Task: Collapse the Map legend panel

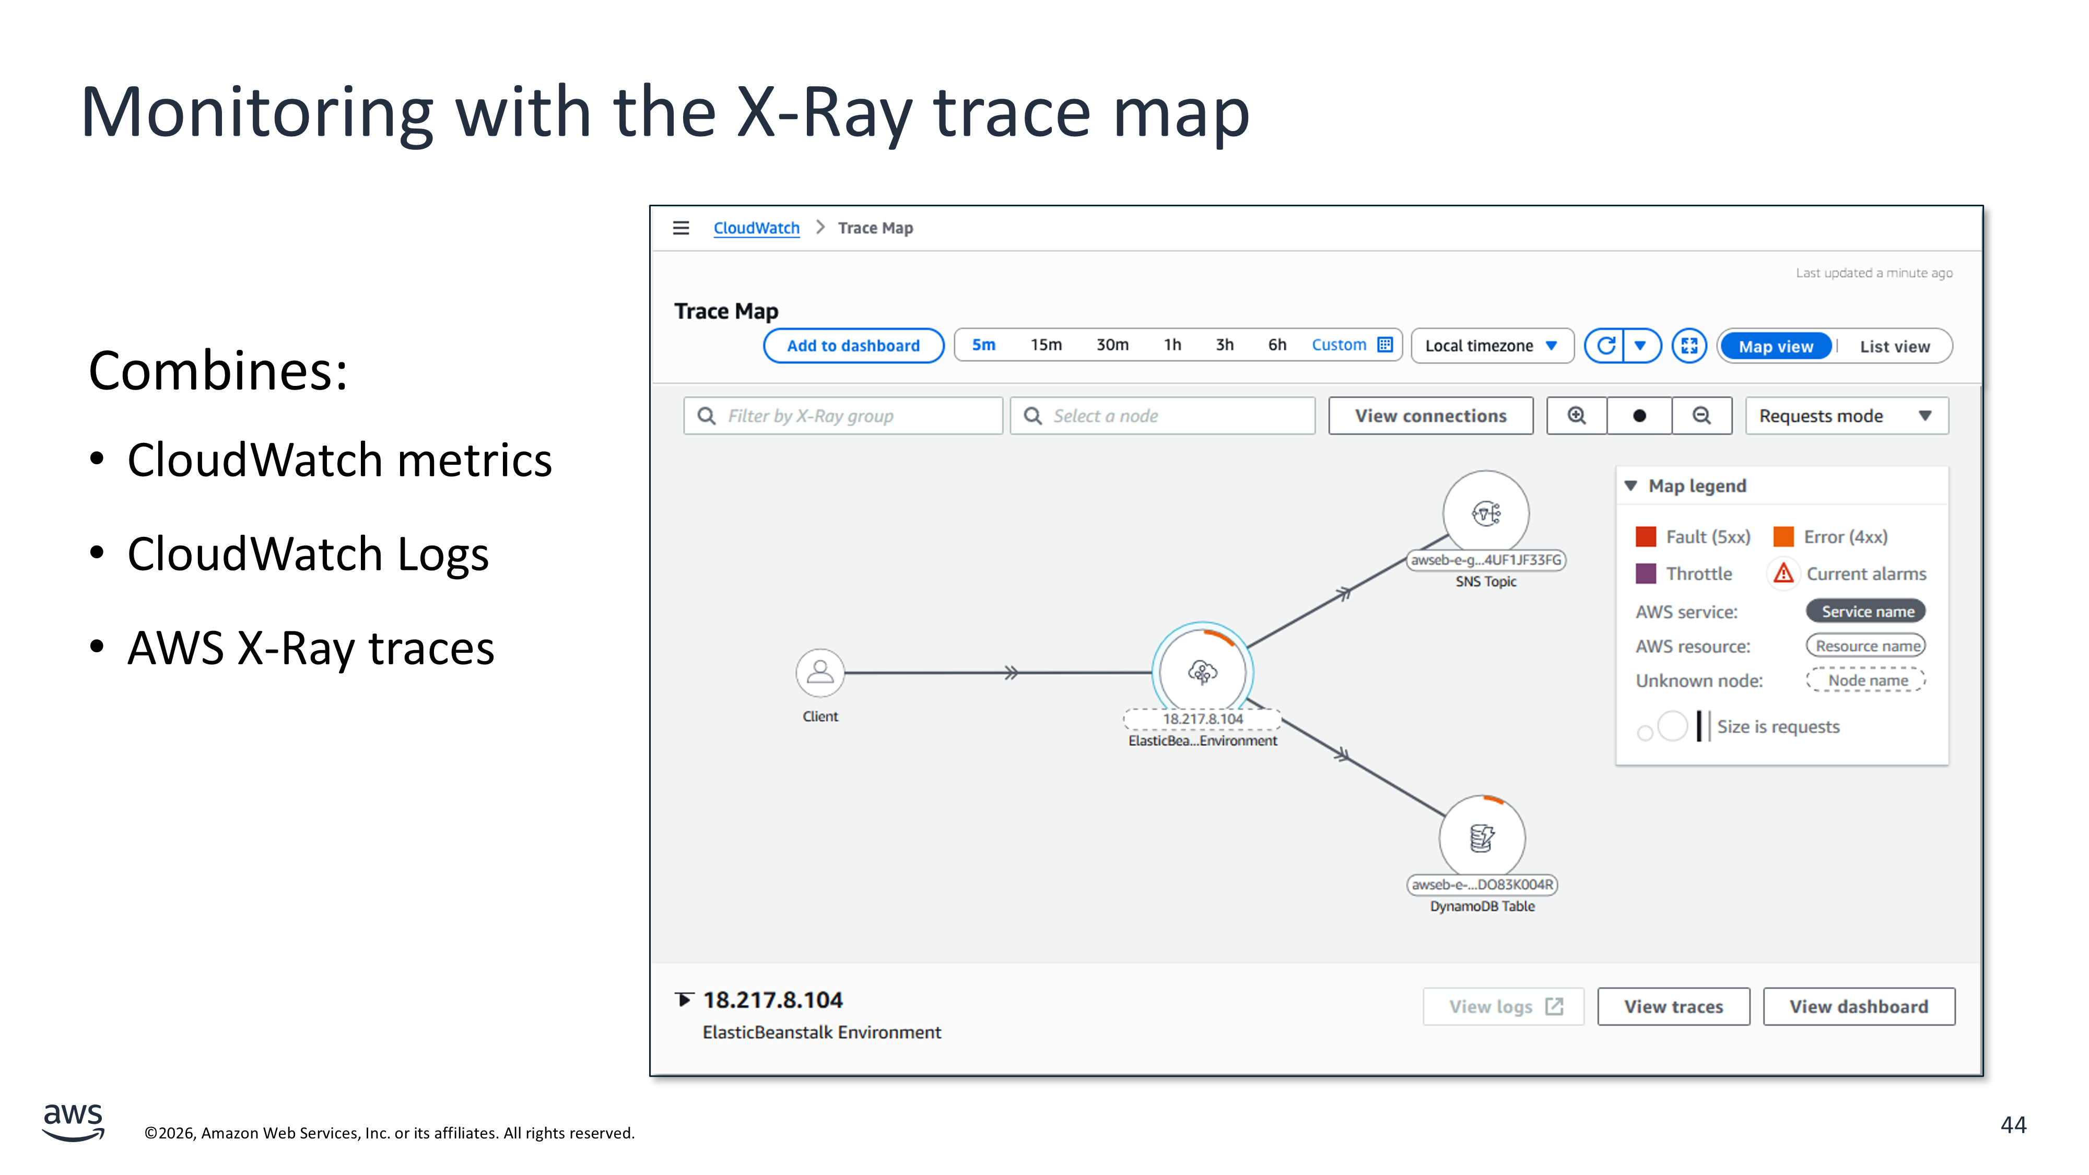Action: [1631, 486]
